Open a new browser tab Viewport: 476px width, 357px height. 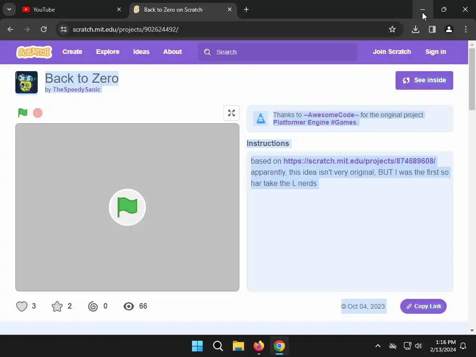coord(246,9)
